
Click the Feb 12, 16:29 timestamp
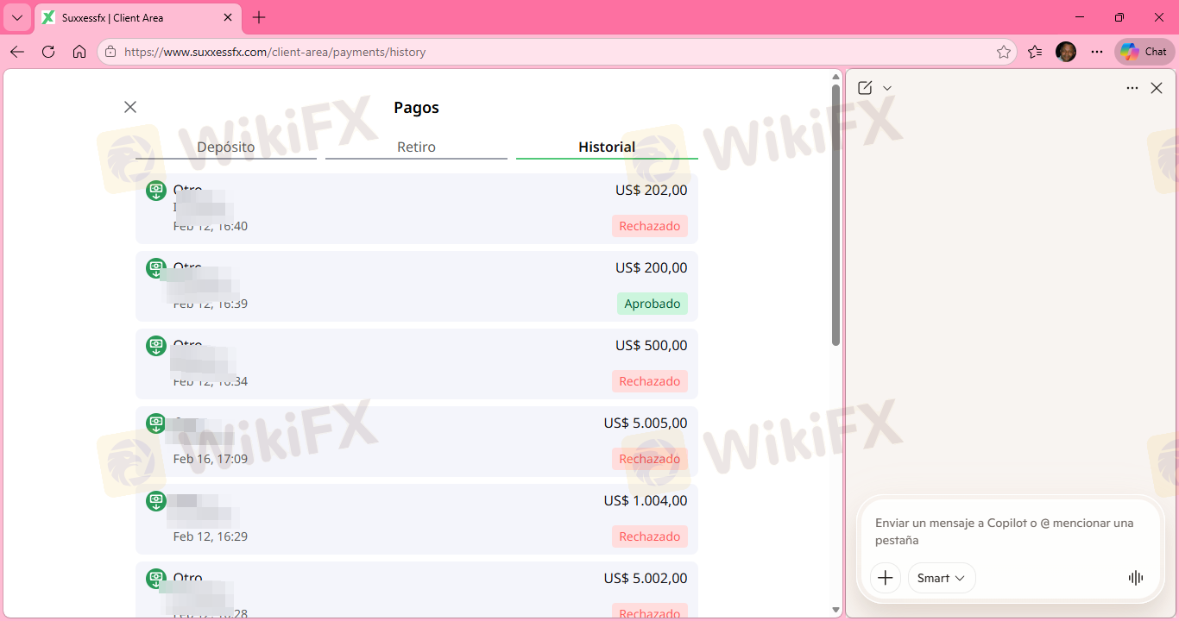coord(211,536)
